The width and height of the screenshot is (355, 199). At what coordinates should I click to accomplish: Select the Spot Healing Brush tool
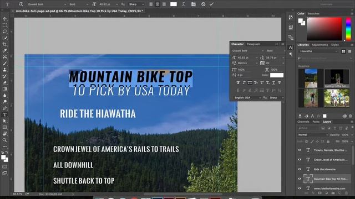tap(4, 57)
